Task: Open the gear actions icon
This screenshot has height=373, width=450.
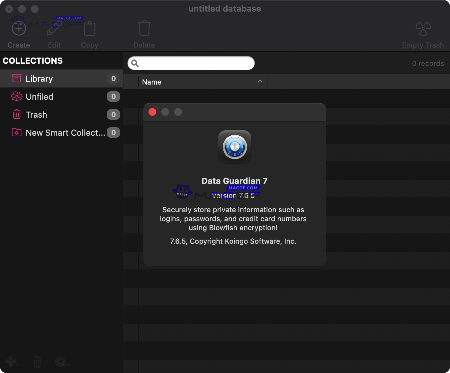Action: tap(61, 361)
